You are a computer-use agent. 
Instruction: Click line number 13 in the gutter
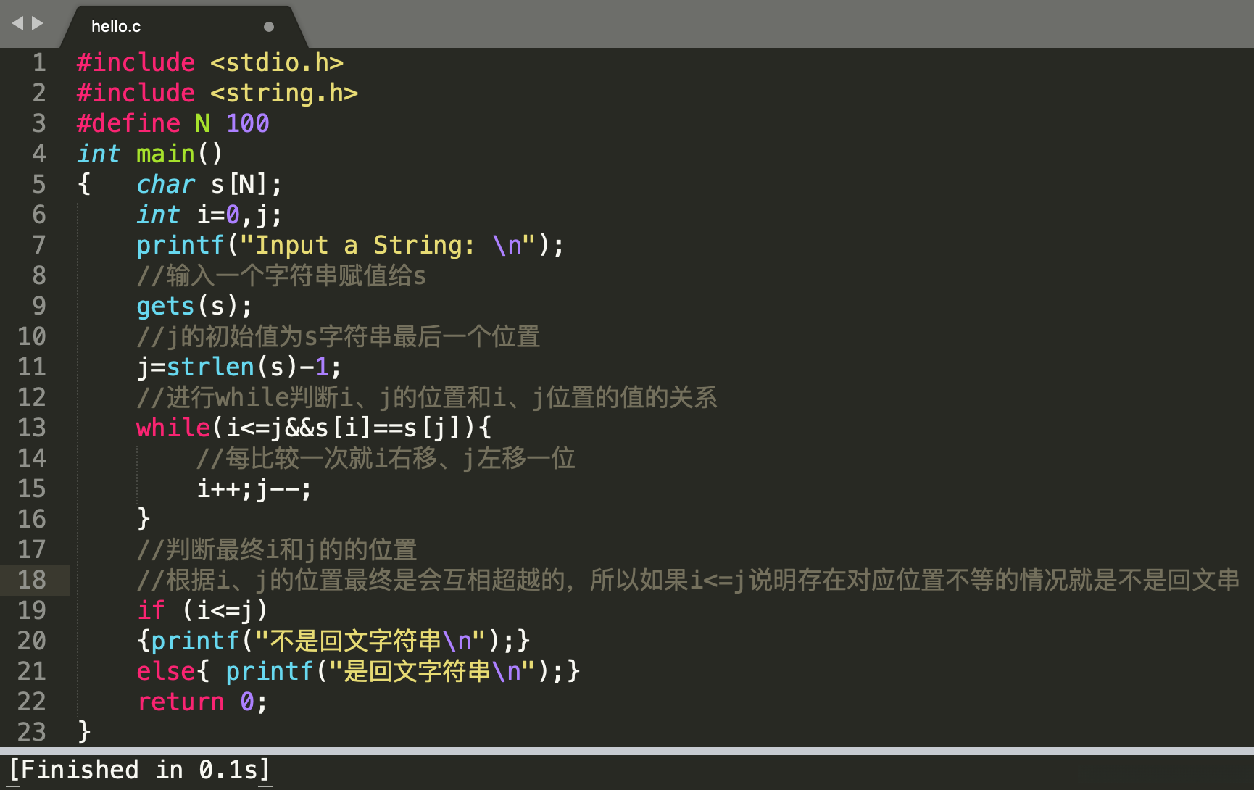coord(32,428)
